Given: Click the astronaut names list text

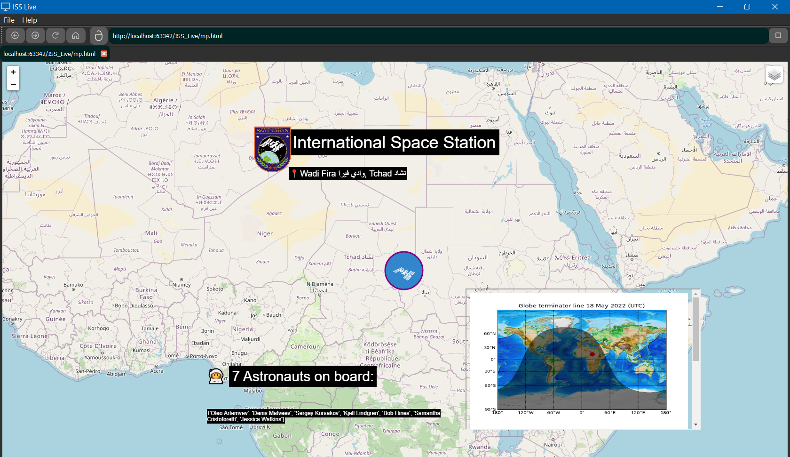Looking at the screenshot, I should coord(324,416).
